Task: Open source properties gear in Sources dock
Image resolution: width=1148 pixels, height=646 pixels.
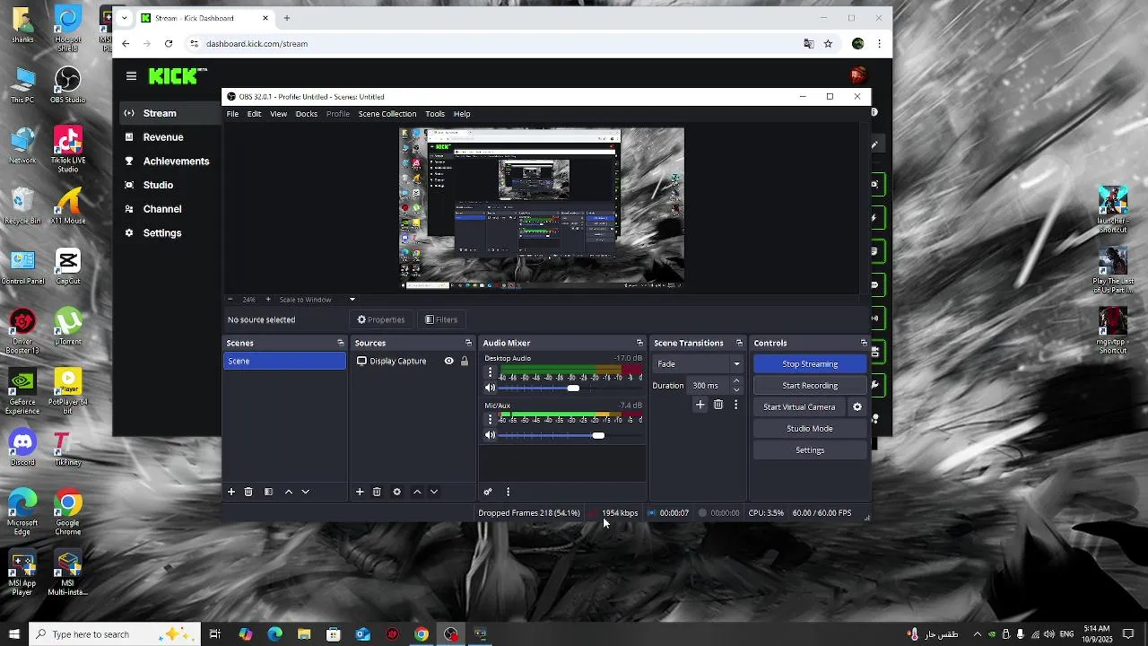Action: [x=397, y=492]
